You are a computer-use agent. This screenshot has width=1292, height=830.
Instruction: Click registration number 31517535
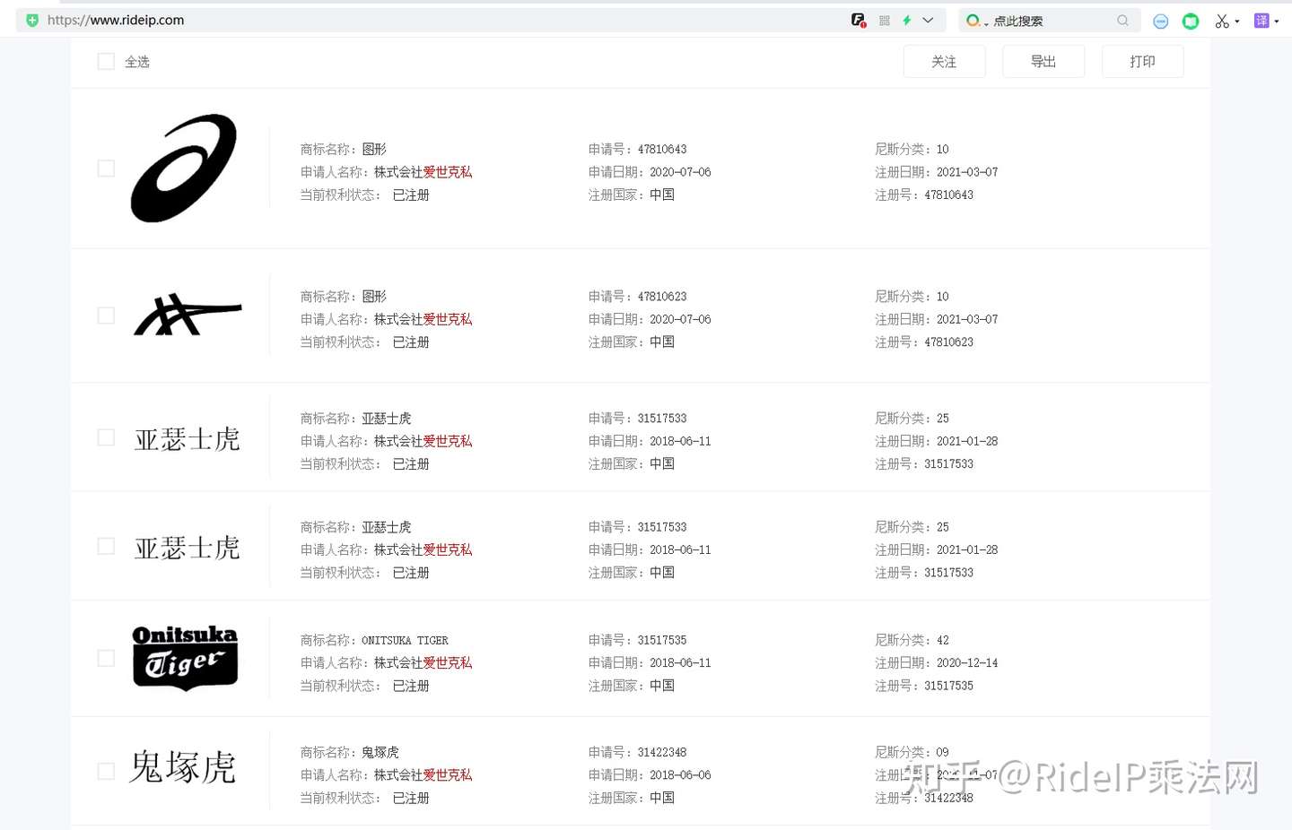948,687
